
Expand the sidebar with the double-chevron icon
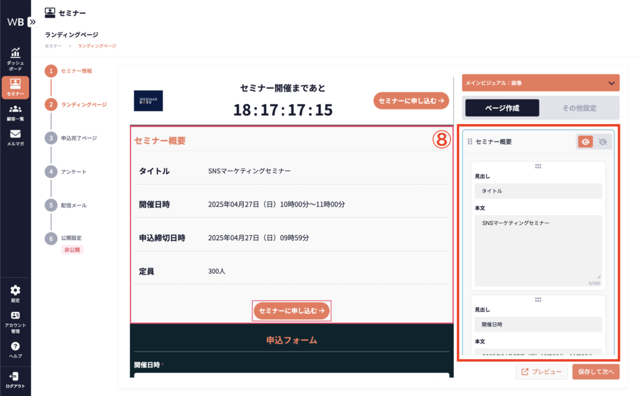tap(32, 21)
